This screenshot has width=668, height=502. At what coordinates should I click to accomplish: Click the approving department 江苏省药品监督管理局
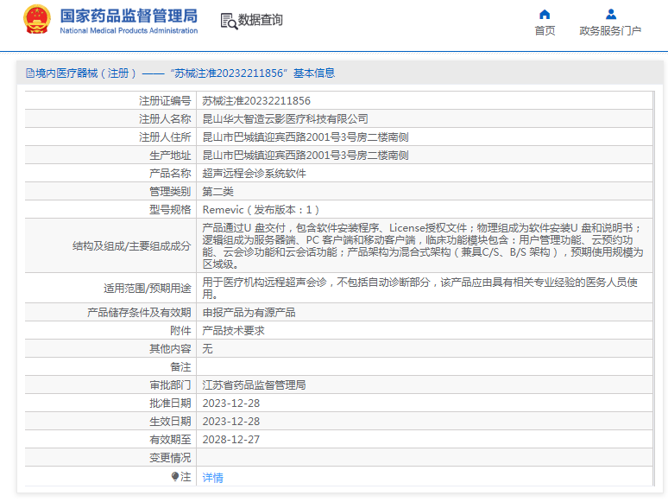[254, 384]
